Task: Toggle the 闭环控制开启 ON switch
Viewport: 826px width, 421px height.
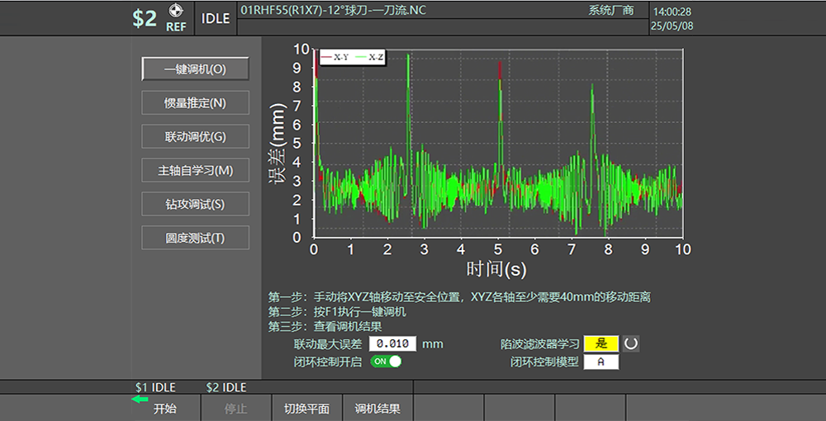Action: 386,362
